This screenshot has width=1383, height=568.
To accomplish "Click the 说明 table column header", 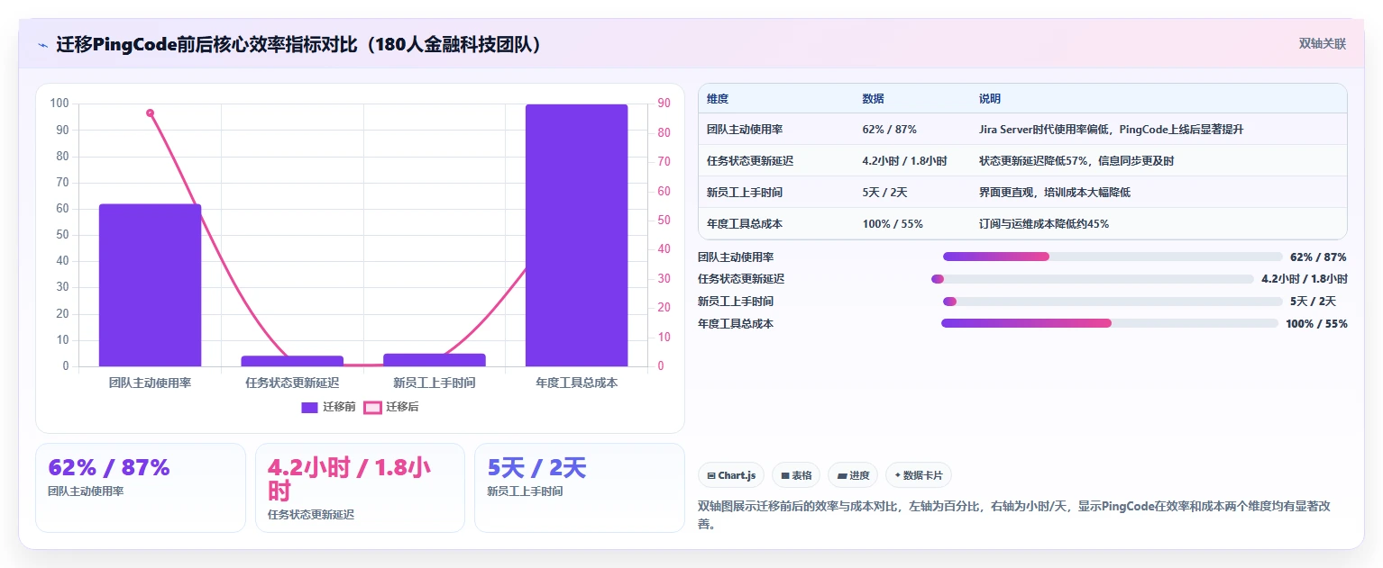I will [x=990, y=99].
